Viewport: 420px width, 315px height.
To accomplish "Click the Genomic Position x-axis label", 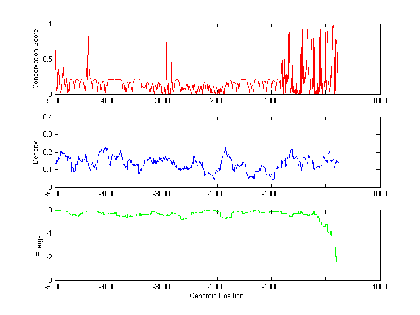I will pyautogui.click(x=216, y=296).
